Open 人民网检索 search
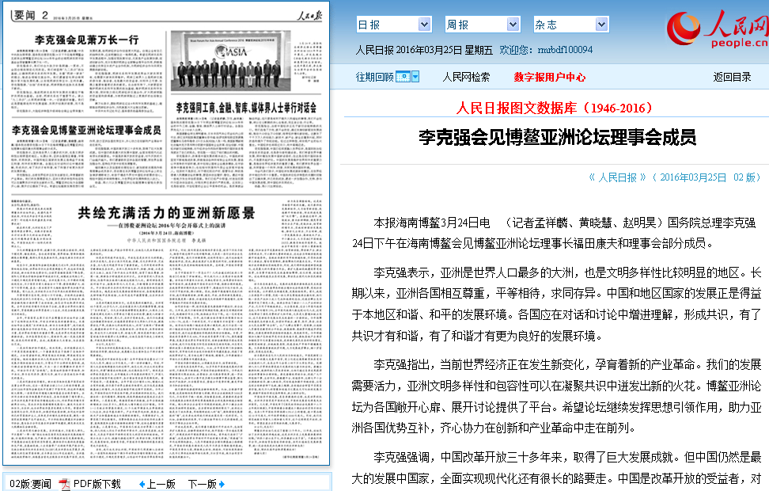This screenshot has height=491, width=769. tap(466, 77)
